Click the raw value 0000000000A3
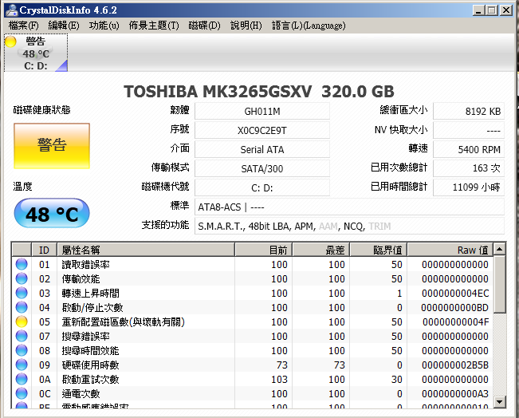The width and height of the screenshot is (519, 418). coord(455,394)
